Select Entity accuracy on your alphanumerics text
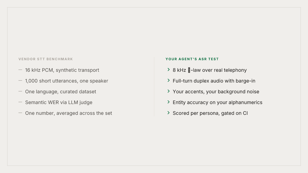 tap(218, 103)
